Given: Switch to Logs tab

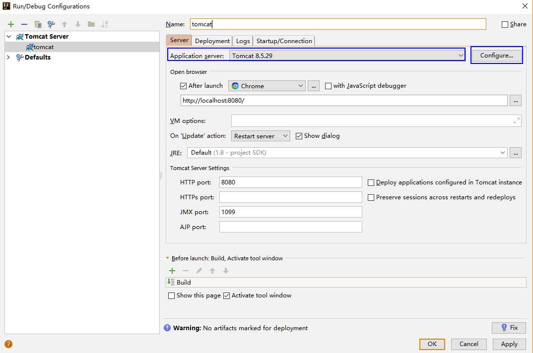Looking at the screenshot, I should click(243, 41).
